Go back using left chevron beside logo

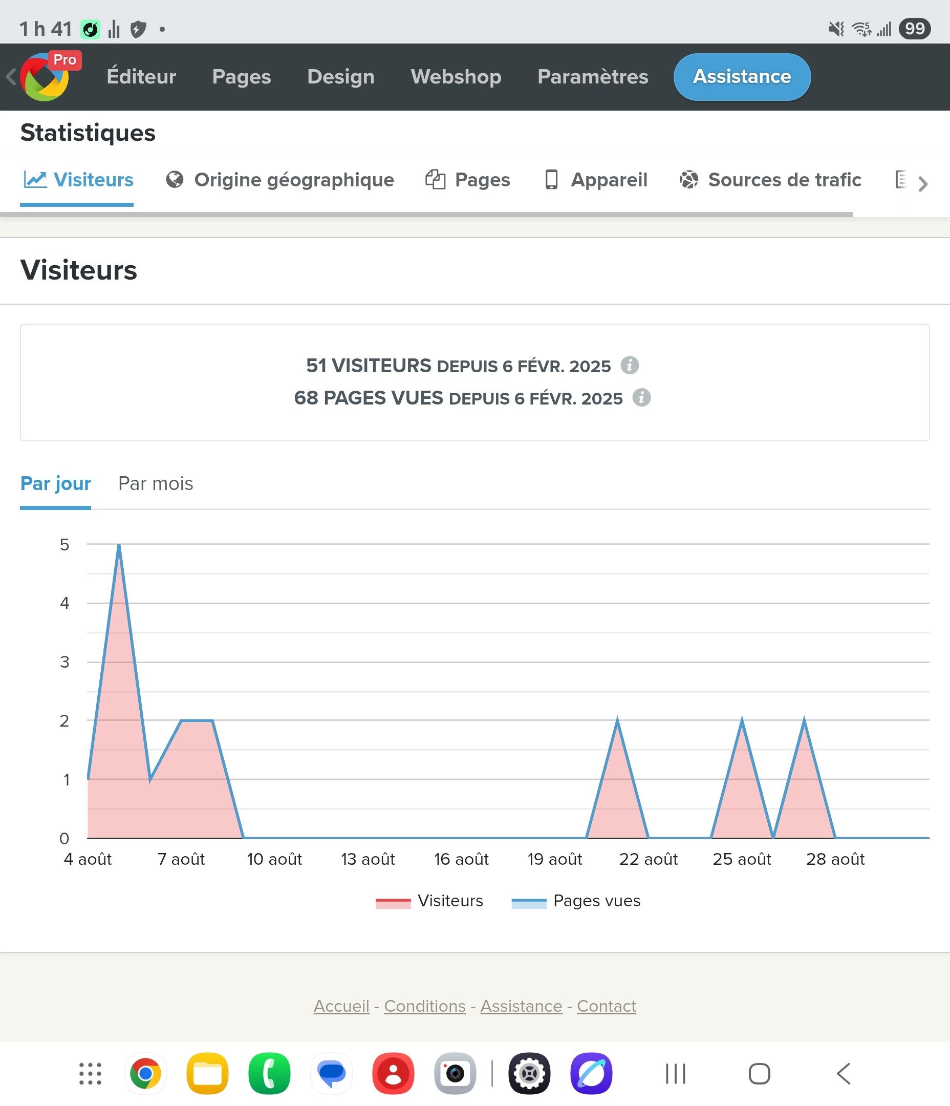(x=11, y=77)
